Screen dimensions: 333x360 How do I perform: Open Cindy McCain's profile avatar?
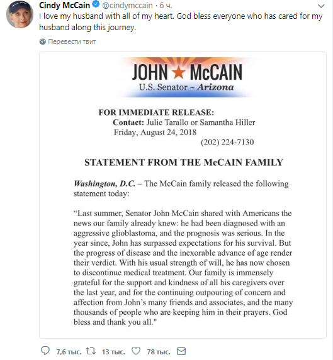pos(20,14)
